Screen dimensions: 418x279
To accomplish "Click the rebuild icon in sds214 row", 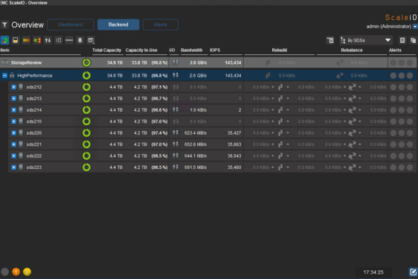I will [280, 110].
